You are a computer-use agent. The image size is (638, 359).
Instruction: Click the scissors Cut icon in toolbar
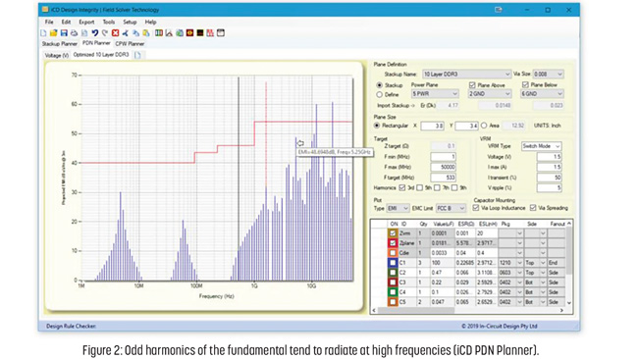(126, 33)
